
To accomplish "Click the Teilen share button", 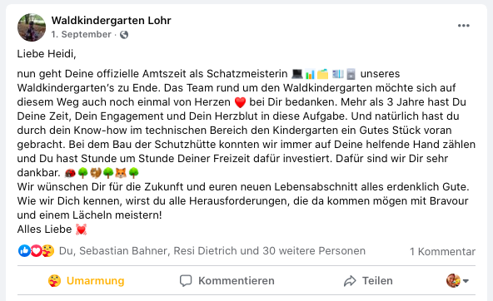I will tap(368, 280).
